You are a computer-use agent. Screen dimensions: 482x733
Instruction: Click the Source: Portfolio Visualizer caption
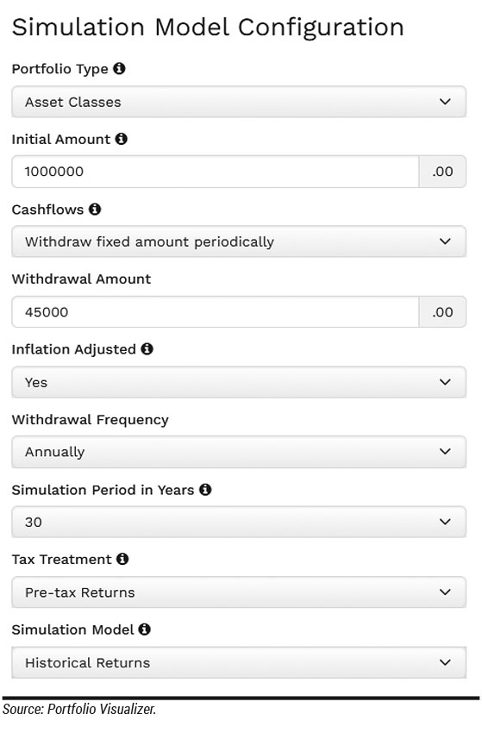[x=79, y=709]
